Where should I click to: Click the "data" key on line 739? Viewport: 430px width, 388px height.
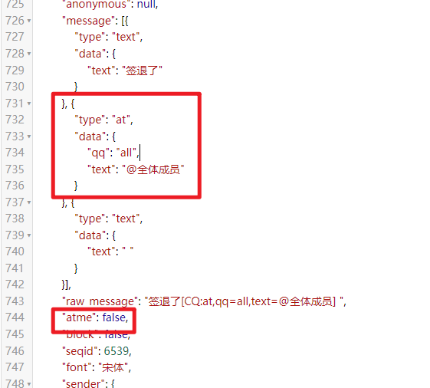90,235
